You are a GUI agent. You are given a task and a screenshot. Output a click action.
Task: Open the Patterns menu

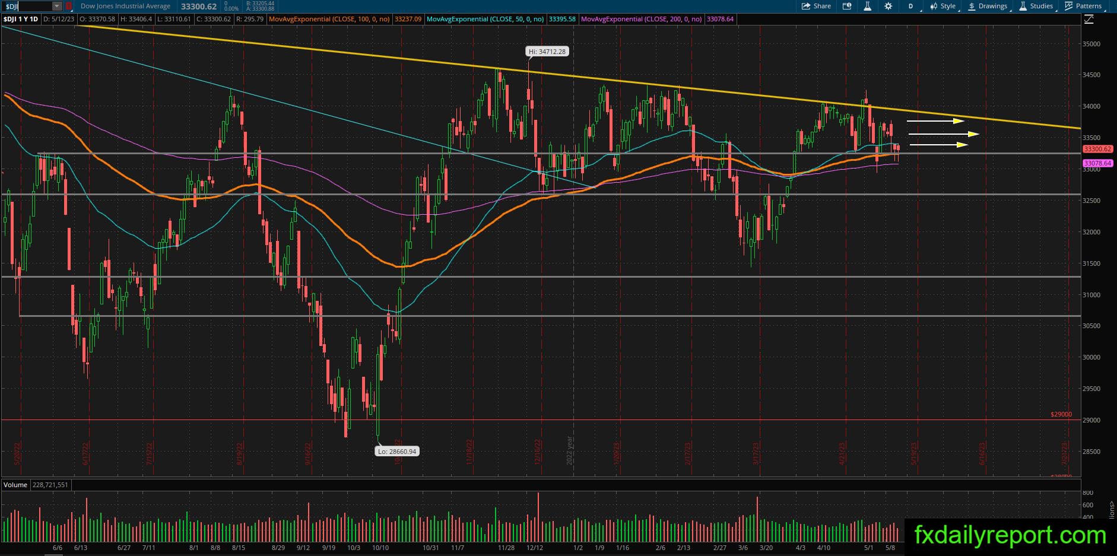(1084, 6)
